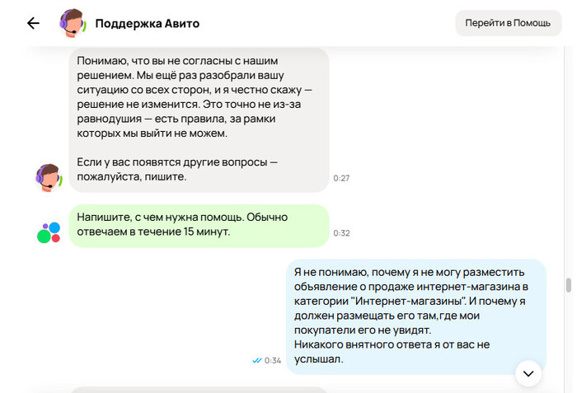577x393 pixels.
Task: Click the paragraph Если у вас появятся другие вопросы
Action: [x=176, y=170]
